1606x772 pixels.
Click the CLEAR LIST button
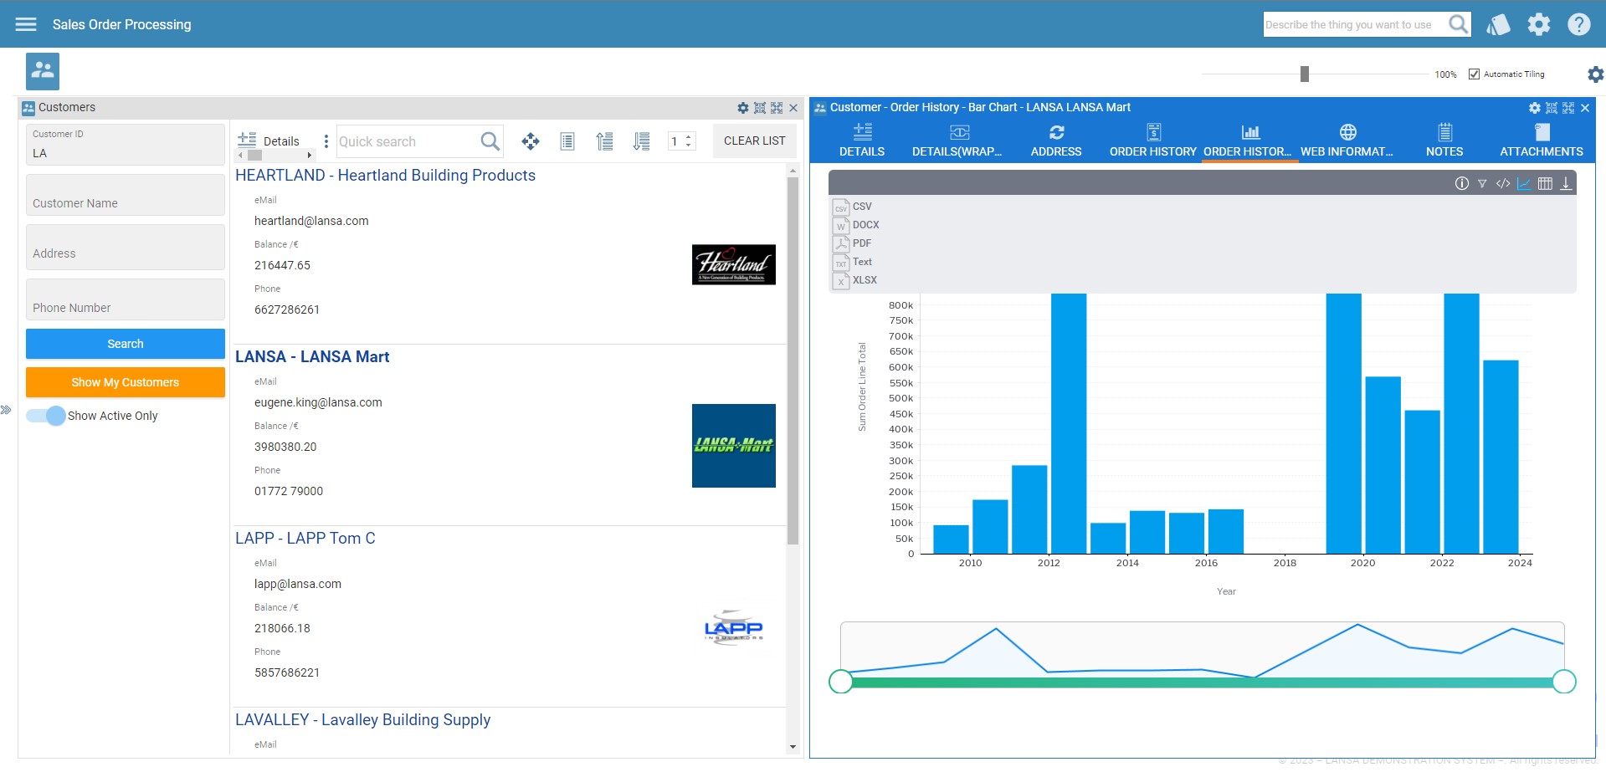[x=754, y=141]
